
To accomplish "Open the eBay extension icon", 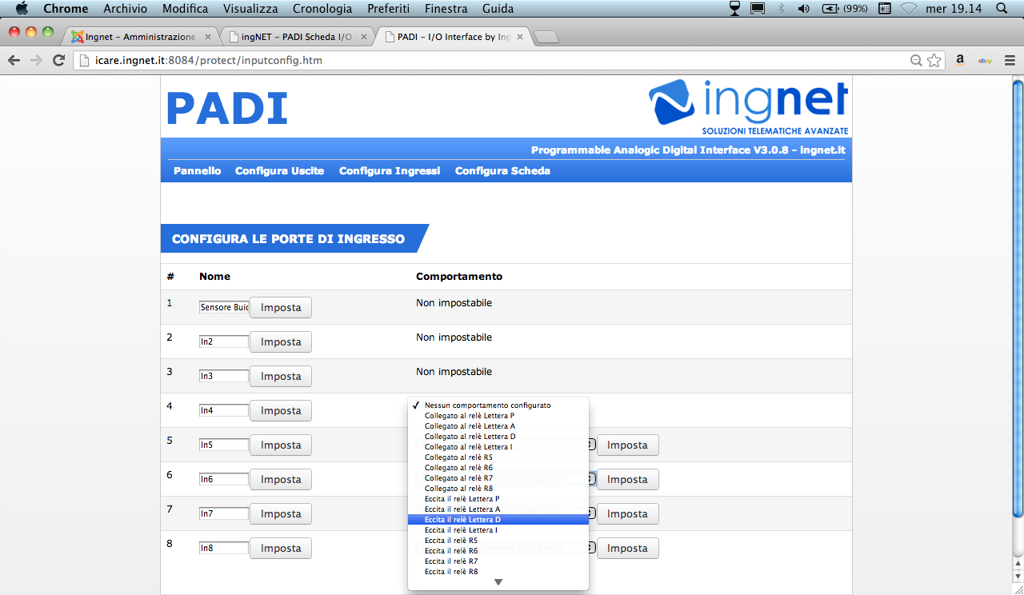I will [986, 61].
